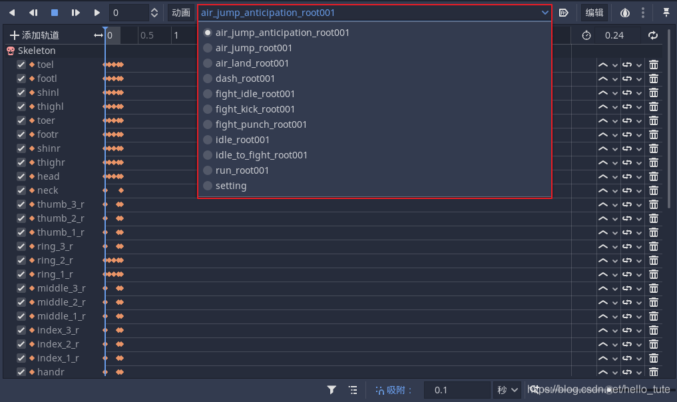The width and height of the screenshot is (677, 402).
Task: Delete the thighl track
Action: pyautogui.click(x=654, y=106)
